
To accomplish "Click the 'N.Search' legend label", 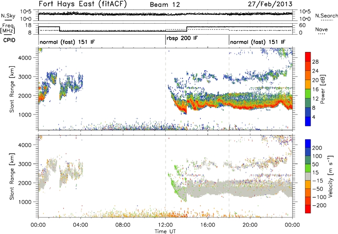I will click(326, 16).
